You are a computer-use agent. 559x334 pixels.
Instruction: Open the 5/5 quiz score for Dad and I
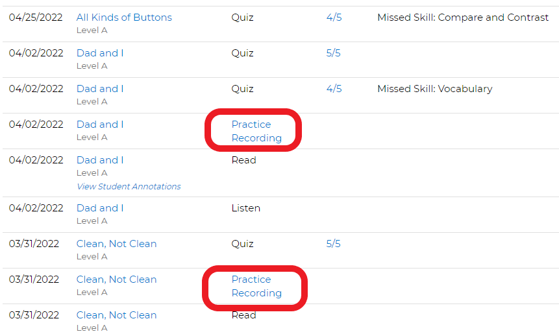click(x=333, y=53)
